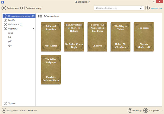This screenshot has height=114, width=164.
Task: Filter by epub format
Action: tap(11, 33)
